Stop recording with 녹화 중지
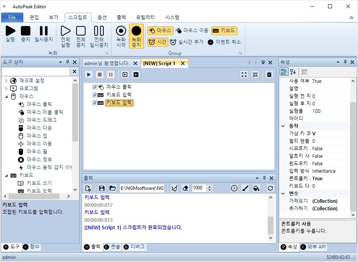 (136, 36)
